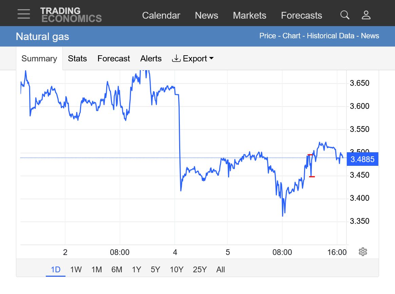
Task: Select the 5Y time range
Action: tap(155, 270)
